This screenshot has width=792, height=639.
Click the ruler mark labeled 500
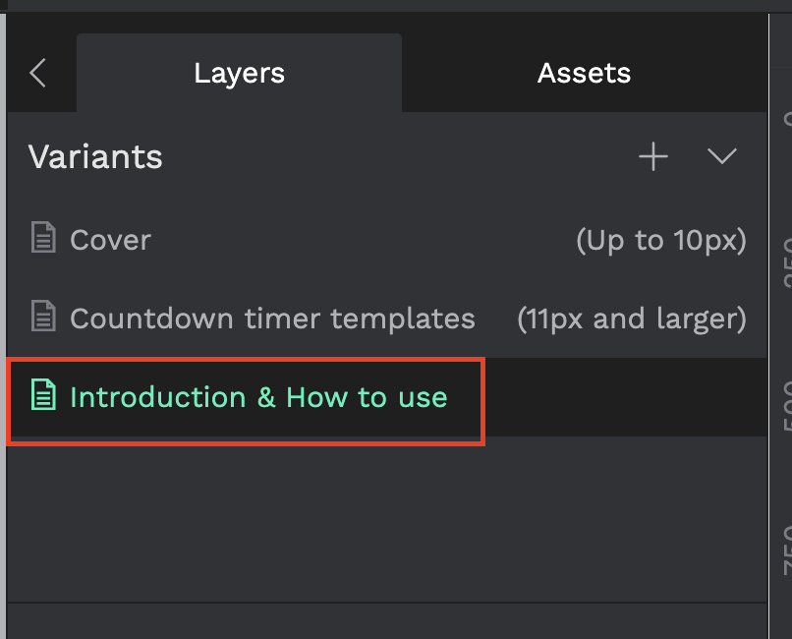[x=786, y=405]
